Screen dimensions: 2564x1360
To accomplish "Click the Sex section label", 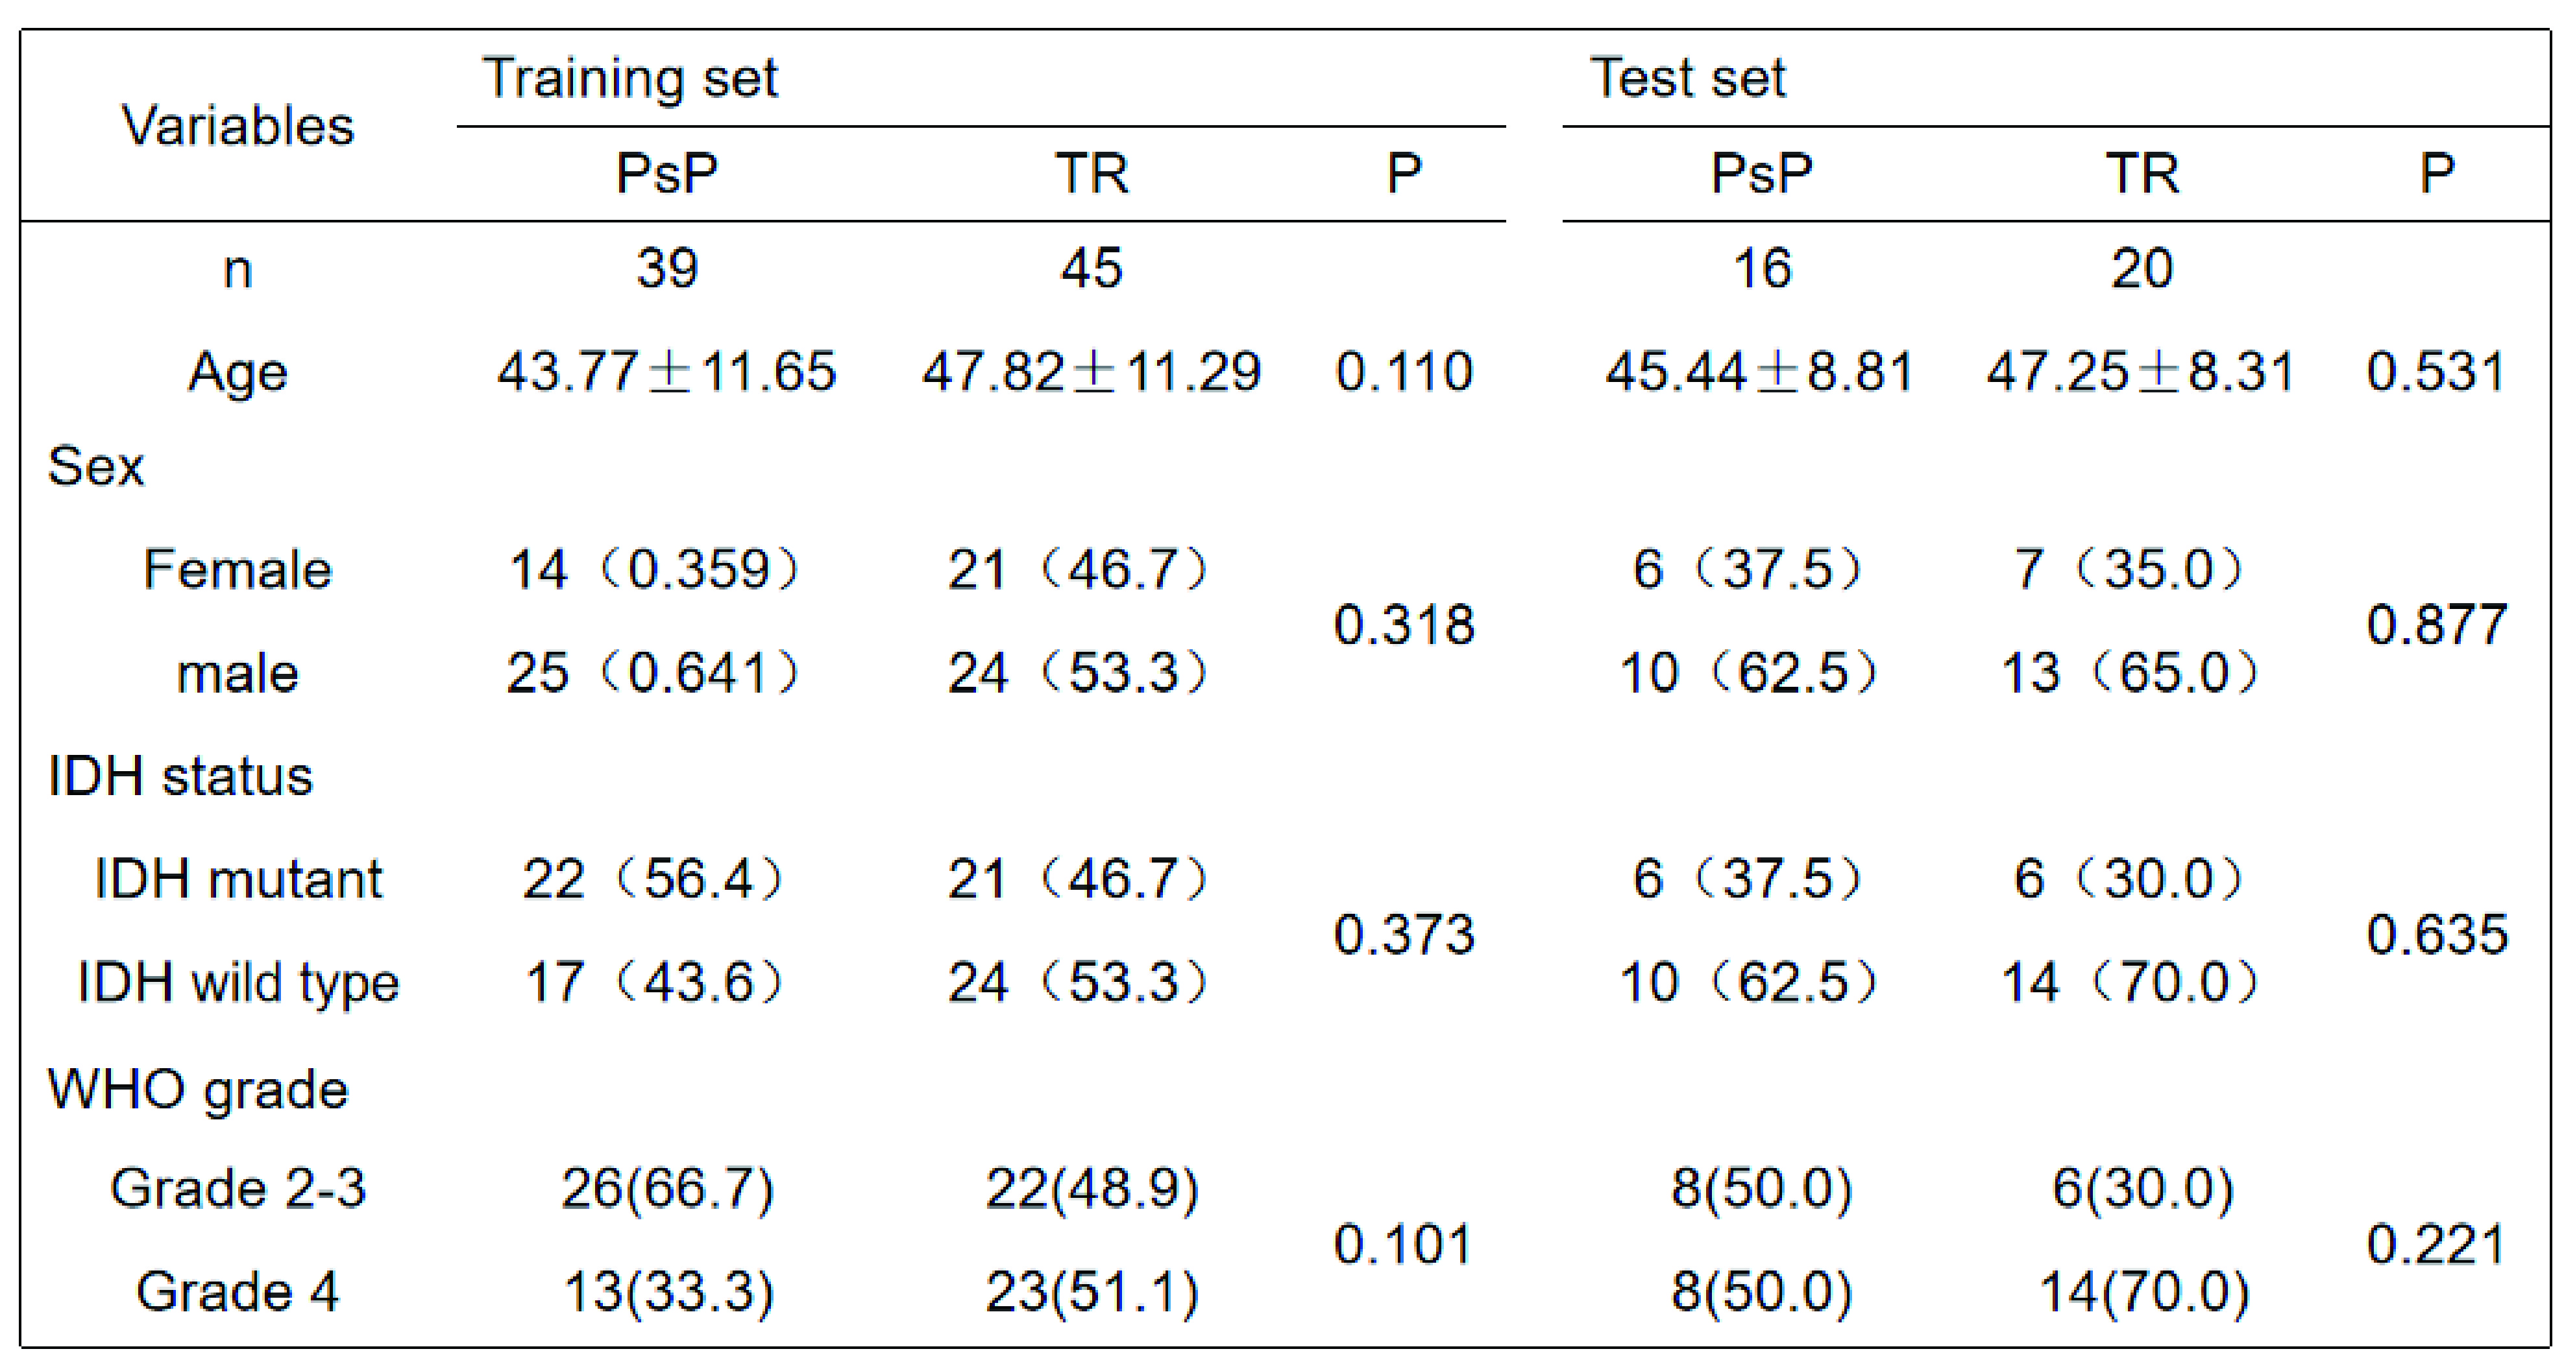I will point(95,466).
